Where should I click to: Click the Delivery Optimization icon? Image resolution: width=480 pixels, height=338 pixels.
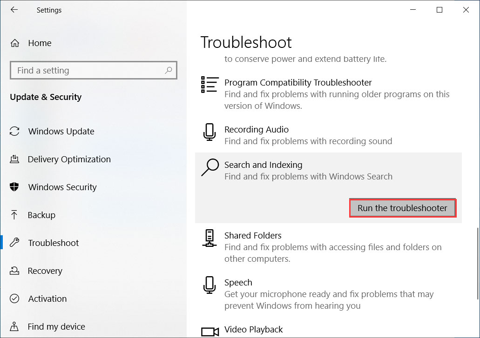coord(15,159)
